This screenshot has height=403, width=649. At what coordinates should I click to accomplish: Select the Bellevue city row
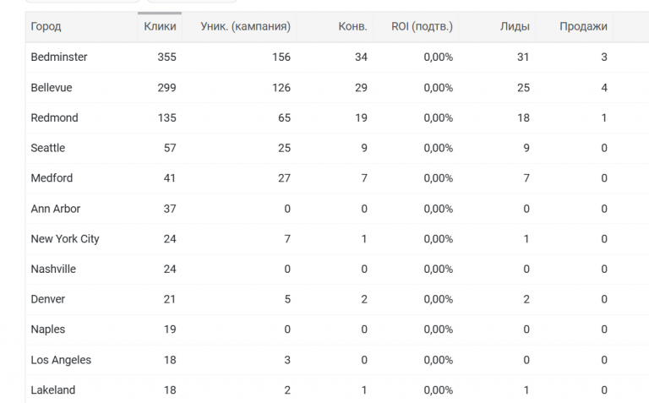(337, 88)
